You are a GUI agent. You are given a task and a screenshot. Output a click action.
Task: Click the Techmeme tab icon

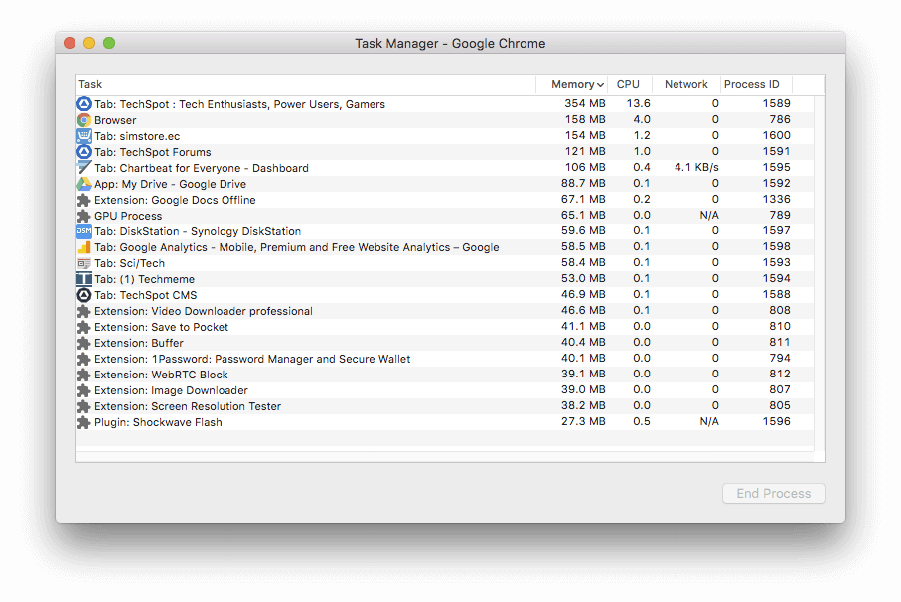(x=84, y=279)
